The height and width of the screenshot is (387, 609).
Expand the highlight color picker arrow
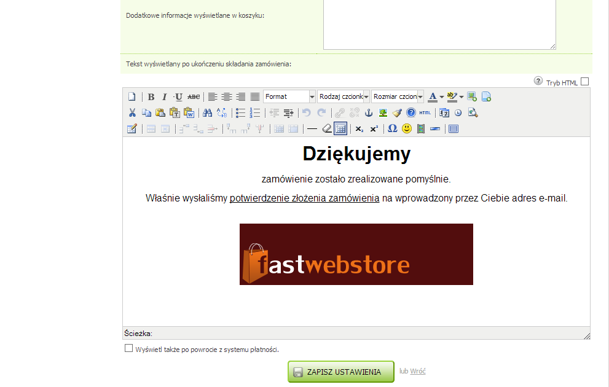462,97
